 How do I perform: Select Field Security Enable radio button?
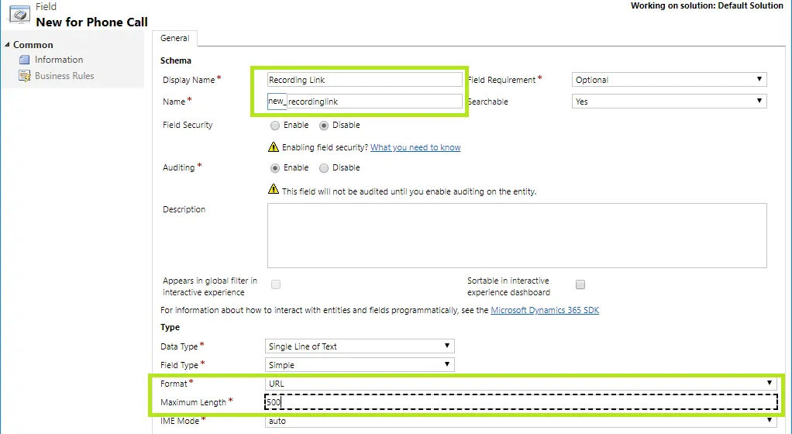275,126
